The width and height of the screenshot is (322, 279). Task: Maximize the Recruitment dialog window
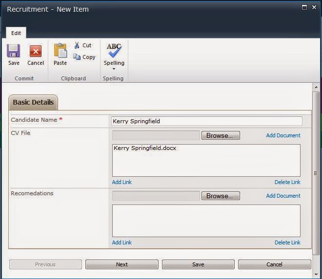[304, 7]
